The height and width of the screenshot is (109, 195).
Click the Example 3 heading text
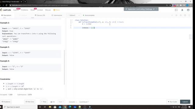5,47
